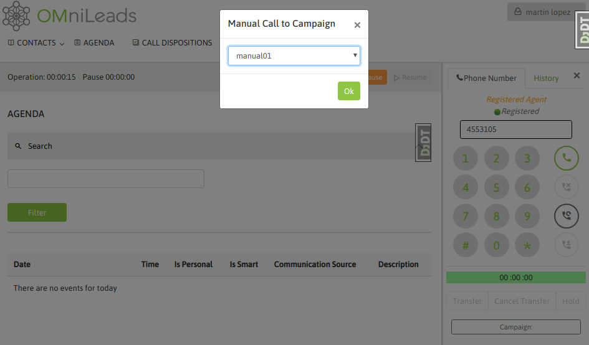This screenshot has height=345, width=589.
Task: Click the phone icon below redial
Action: [567, 245]
